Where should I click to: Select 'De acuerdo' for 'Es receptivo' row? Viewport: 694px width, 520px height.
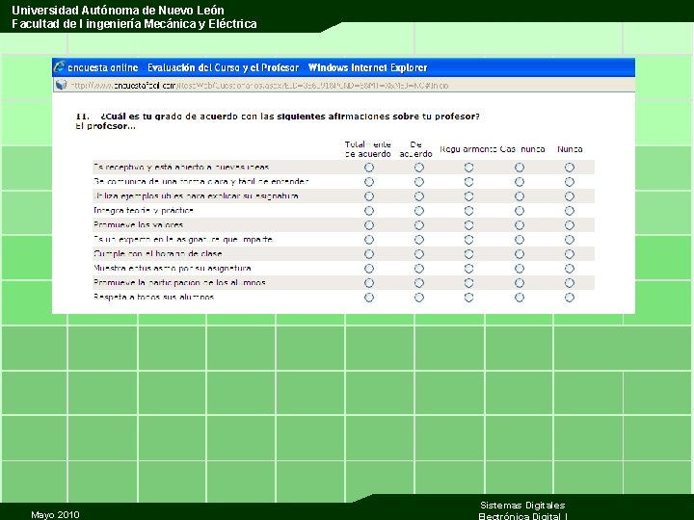(x=419, y=168)
